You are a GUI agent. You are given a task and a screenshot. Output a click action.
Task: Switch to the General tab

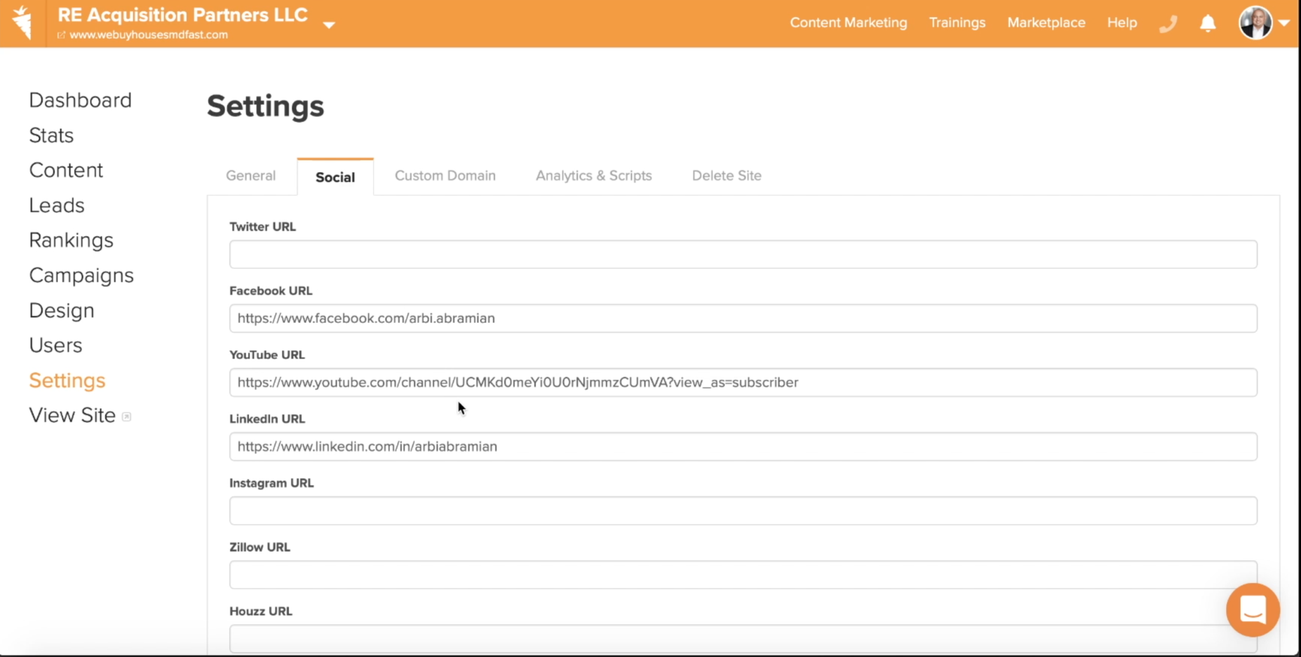[250, 176]
